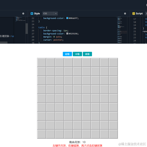Viewport: 147px width, 147px height.
Task: Click the red instruction text below the grid
Action: (x=77, y=145)
